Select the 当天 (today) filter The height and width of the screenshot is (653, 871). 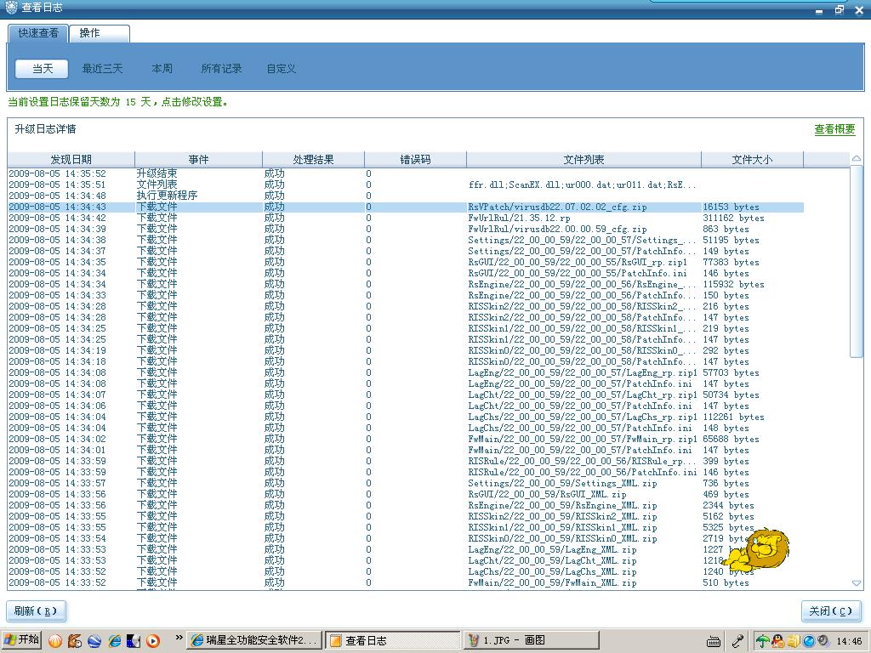[43, 69]
